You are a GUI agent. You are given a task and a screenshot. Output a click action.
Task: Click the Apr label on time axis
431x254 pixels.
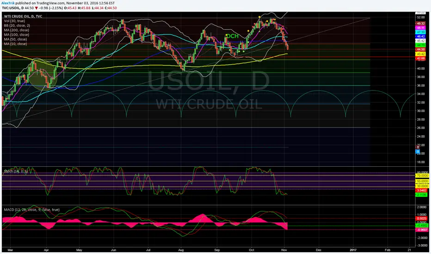46,250
